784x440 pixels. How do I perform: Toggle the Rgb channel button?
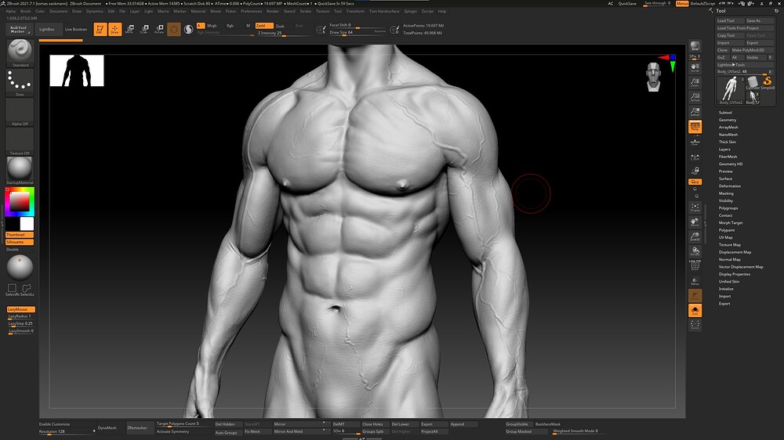230,26
